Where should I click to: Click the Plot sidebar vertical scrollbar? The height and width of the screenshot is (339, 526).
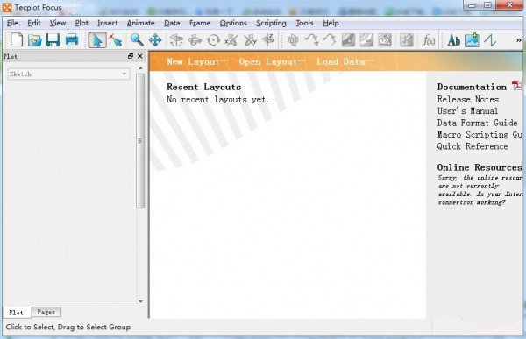tap(140, 141)
